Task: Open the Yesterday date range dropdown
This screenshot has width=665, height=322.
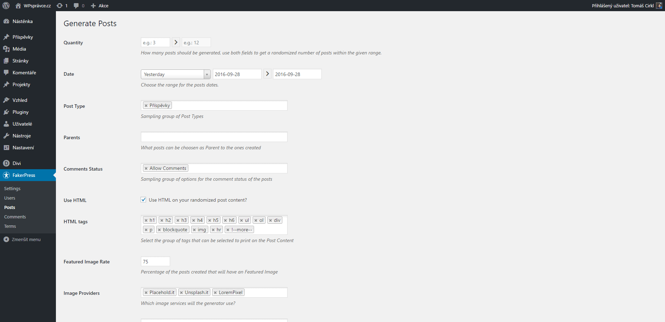Action: pos(176,74)
